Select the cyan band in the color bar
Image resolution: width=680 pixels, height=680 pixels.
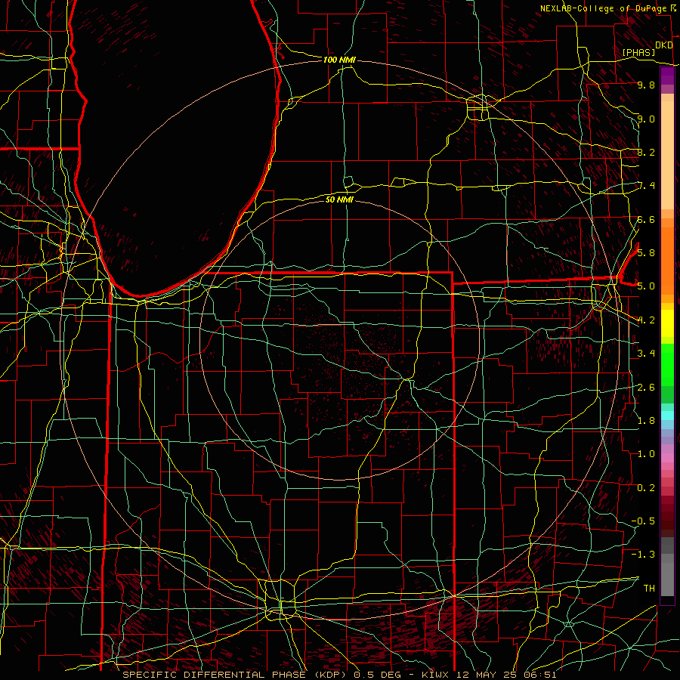pyautogui.click(x=667, y=416)
